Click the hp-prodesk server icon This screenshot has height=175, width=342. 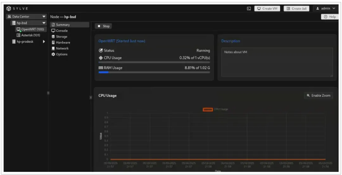(14, 42)
